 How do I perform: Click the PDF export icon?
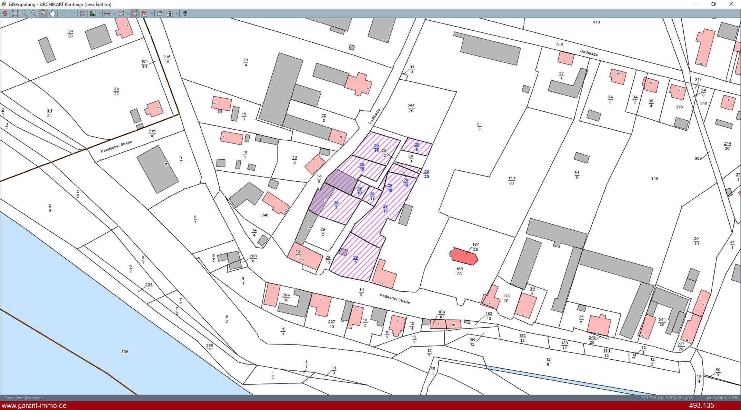(144, 13)
